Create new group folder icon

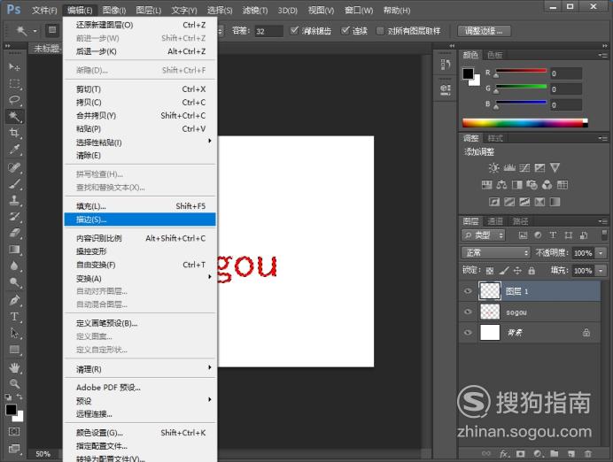tap(555, 453)
